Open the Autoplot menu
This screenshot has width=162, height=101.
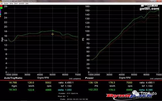tap(22, 4)
